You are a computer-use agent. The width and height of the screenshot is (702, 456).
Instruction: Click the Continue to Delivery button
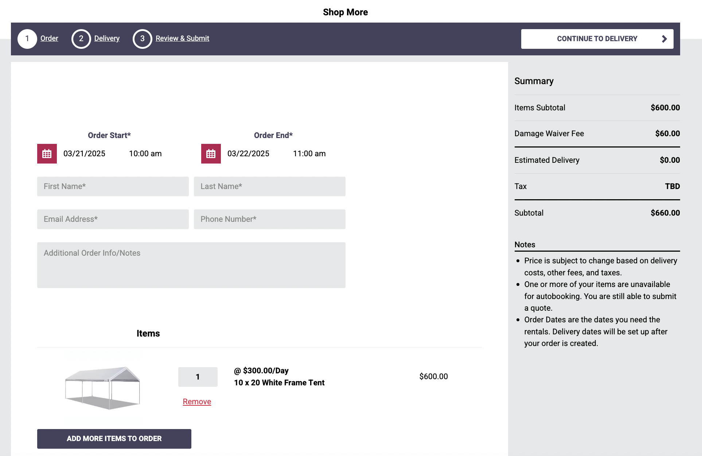click(597, 39)
